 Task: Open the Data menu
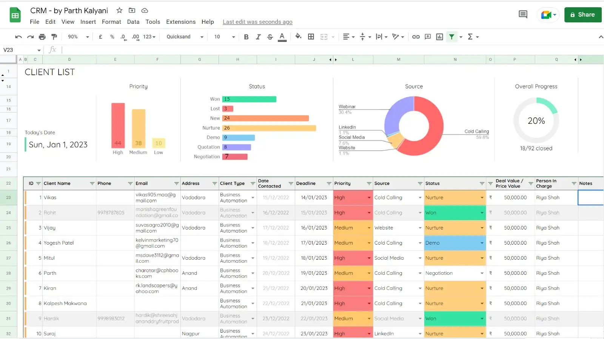coord(133,22)
